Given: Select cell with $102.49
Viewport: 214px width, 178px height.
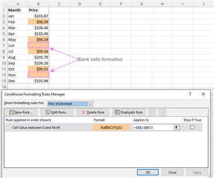Looking at the screenshot, I should click(x=38, y=34).
